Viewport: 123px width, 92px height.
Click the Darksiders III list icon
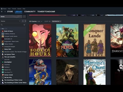click(x=3, y=39)
